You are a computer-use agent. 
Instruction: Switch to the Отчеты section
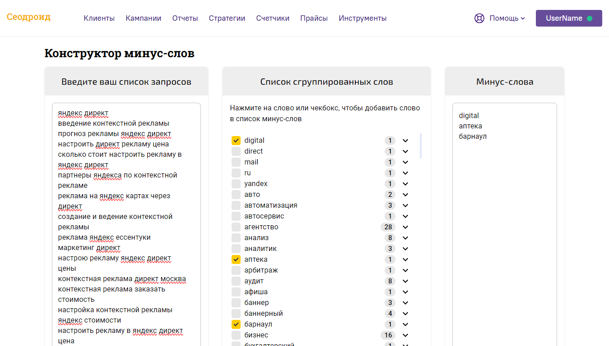click(185, 18)
